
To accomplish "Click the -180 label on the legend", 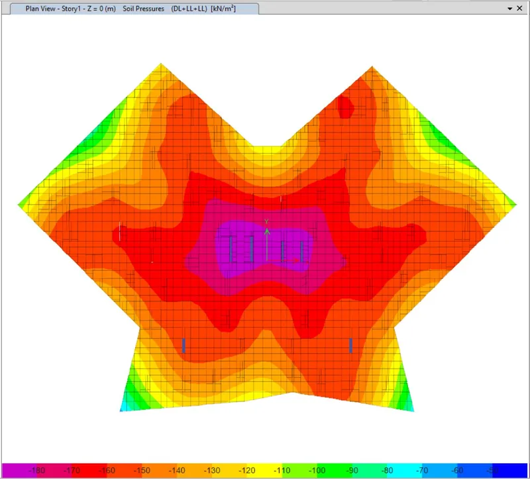I will pyautogui.click(x=36, y=470).
